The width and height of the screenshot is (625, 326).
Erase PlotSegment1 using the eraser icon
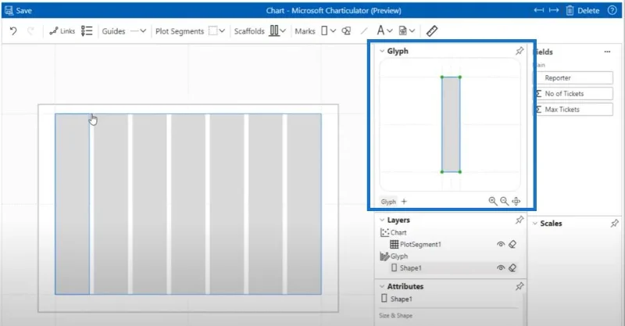(x=512, y=244)
